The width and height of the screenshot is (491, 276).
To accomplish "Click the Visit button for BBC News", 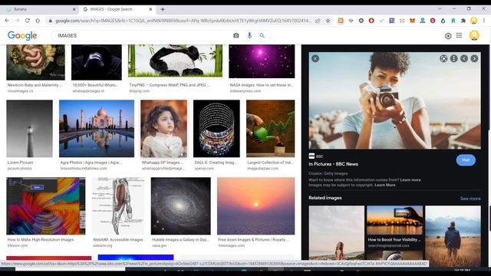I will click(x=466, y=160).
